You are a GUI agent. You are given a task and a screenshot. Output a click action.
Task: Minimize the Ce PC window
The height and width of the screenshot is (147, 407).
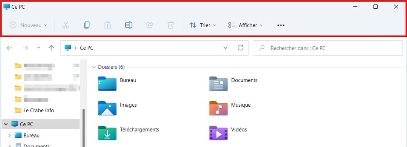click(355, 7)
